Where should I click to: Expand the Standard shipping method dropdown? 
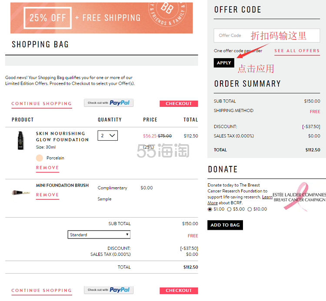[99, 235]
